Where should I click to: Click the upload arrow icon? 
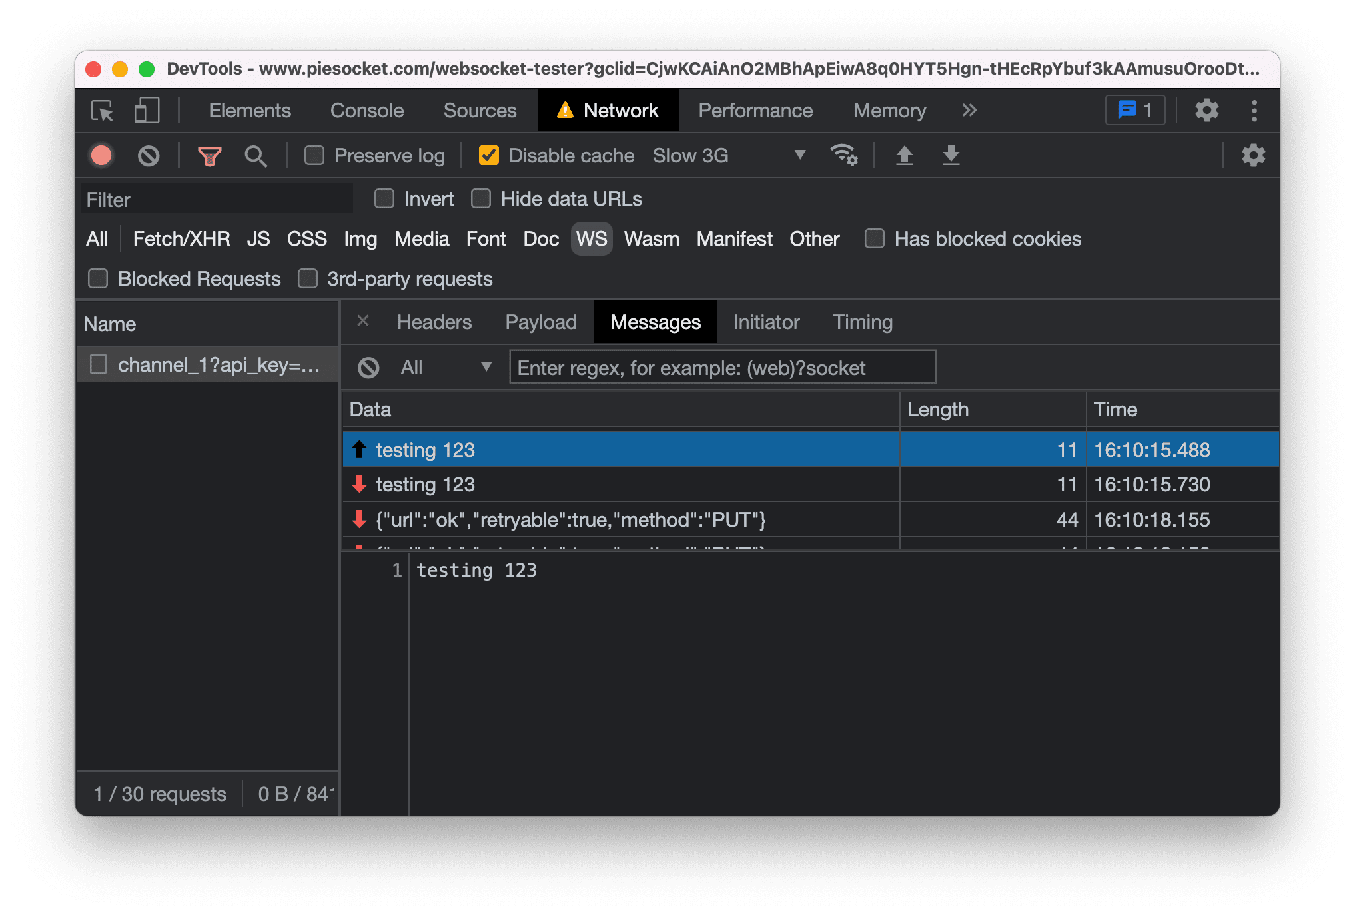[904, 155]
